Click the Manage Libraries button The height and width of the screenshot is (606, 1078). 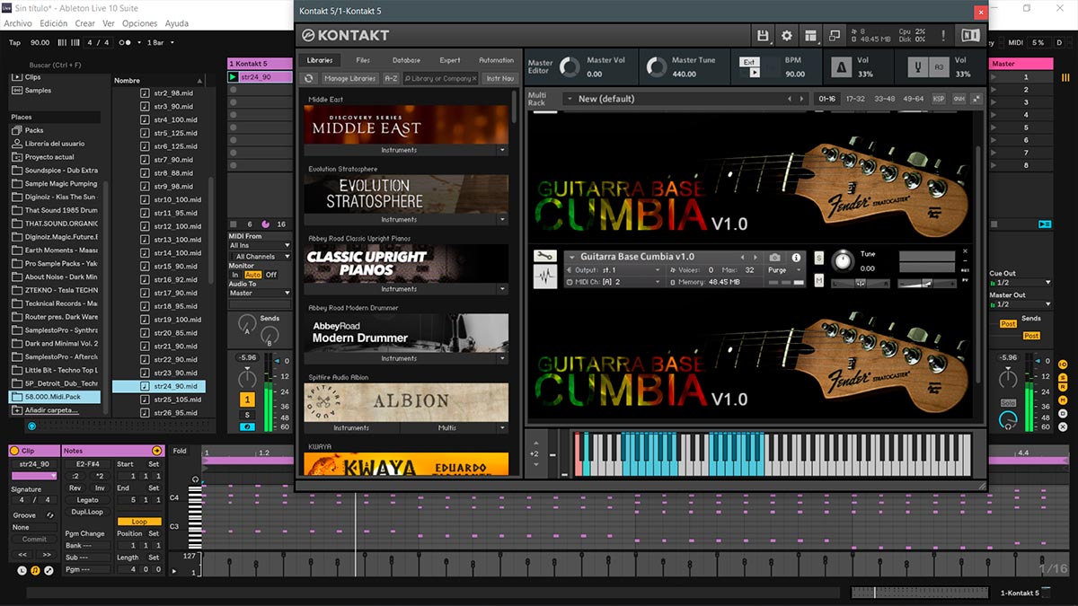pyautogui.click(x=349, y=79)
